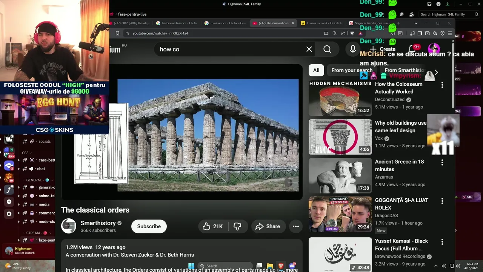The height and width of the screenshot is (272, 483).
Task: Open Discord Add a Server plus button
Action: (x=9, y=202)
